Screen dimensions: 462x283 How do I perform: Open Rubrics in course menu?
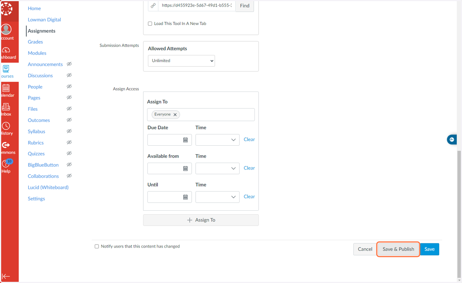tap(36, 143)
